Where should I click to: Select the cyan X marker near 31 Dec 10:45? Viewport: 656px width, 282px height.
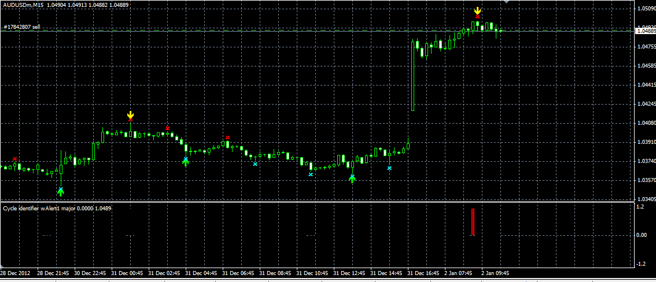pos(311,174)
